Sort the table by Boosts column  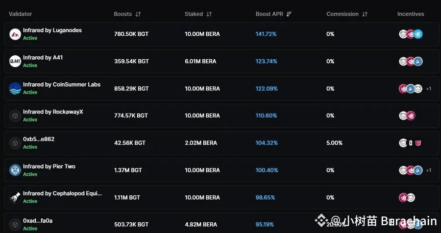coord(138,14)
